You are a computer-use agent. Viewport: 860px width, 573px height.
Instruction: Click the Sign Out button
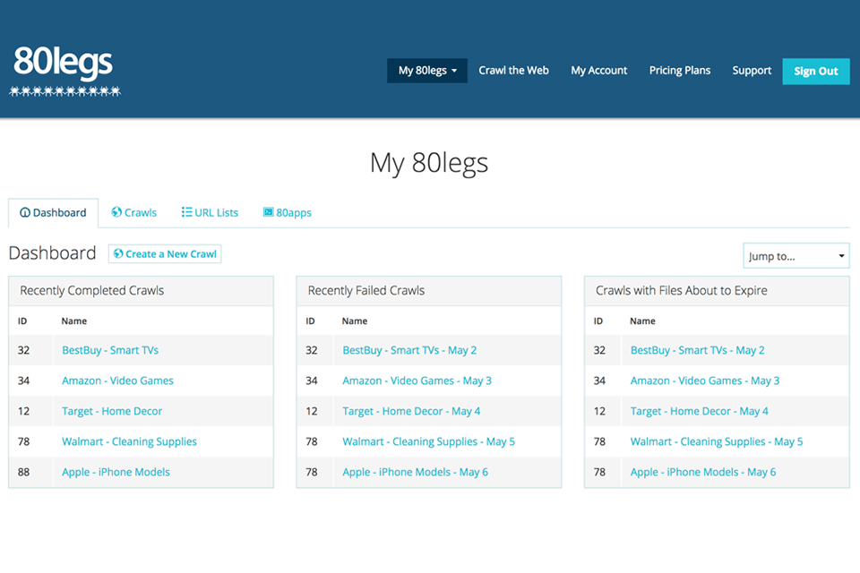click(816, 72)
